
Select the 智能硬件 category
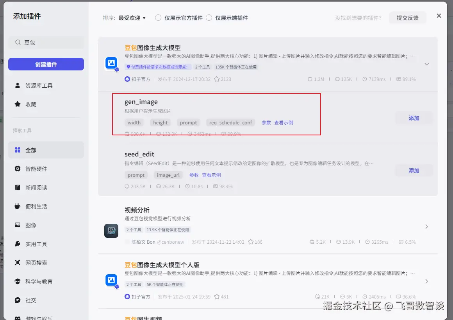(46, 169)
